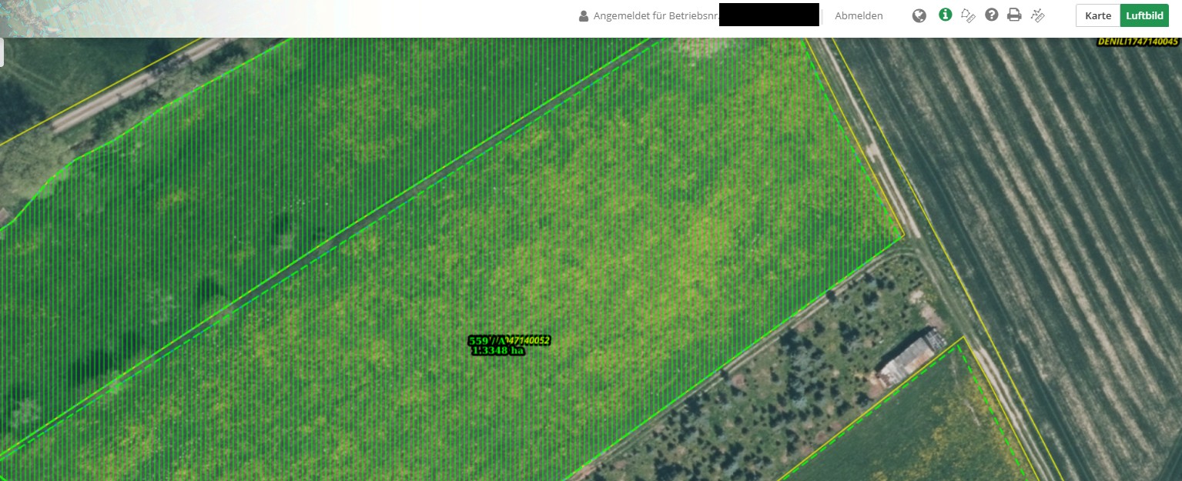Click the 'Angemeldet für Betriebsnr.' text
Image resolution: width=1182 pixels, height=481 pixels.
click(x=655, y=15)
